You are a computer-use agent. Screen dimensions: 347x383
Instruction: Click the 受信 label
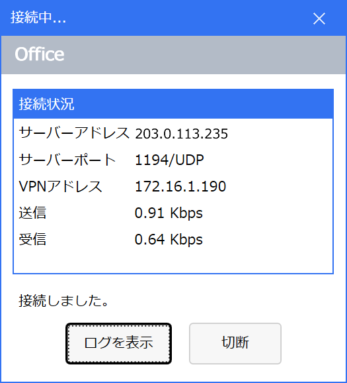click(32, 239)
